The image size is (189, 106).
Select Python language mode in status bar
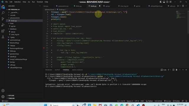pos(150,101)
